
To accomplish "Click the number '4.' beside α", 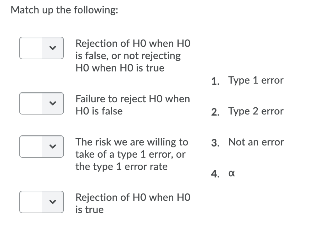I will [215, 173].
